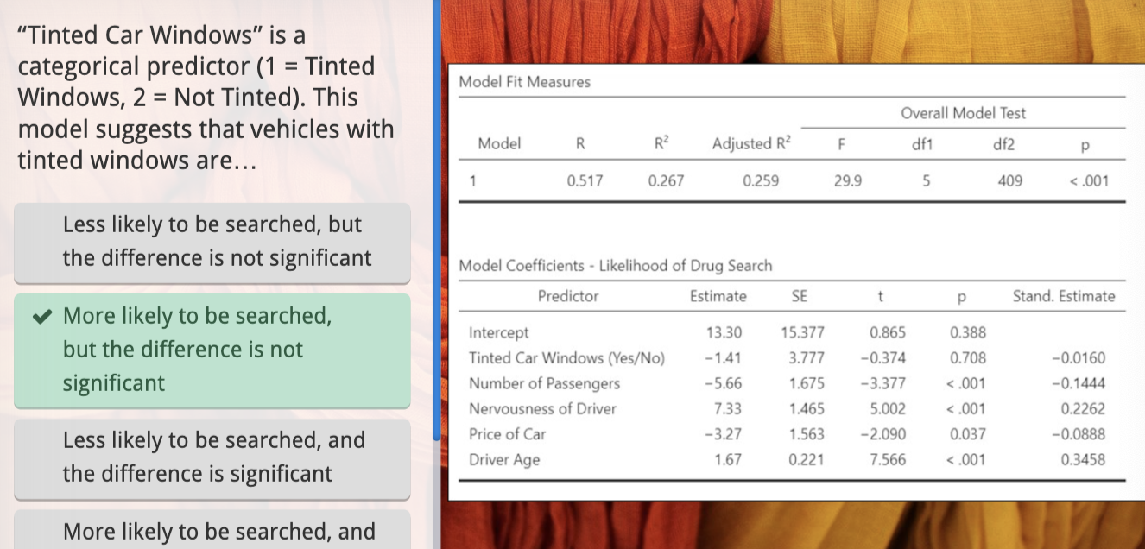1145x549 pixels.
Task: Click the 'Model Fit Measures' table title
Action: point(525,82)
